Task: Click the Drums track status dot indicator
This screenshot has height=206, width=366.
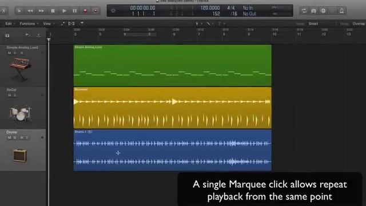Action: pyautogui.click(x=42, y=137)
